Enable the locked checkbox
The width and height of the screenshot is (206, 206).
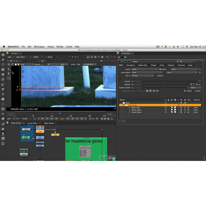point(194,91)
